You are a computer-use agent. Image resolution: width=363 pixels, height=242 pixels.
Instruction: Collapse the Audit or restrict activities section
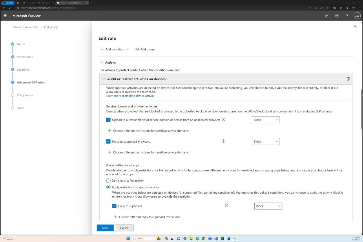point(103,79)
